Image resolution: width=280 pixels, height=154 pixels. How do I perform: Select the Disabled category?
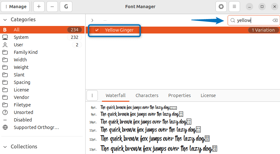[x=42, y=120]
